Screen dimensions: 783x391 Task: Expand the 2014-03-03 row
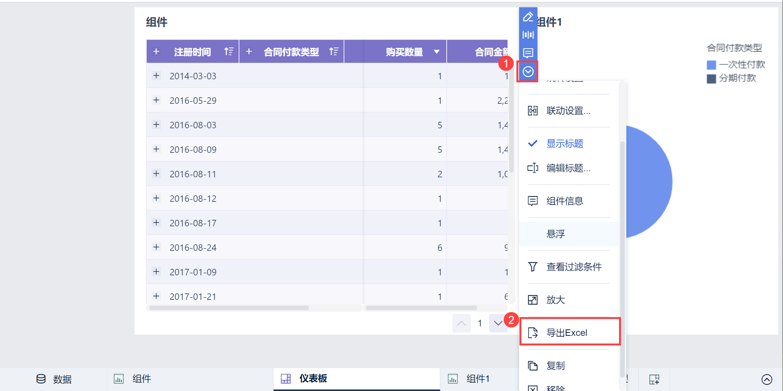click(156, 75)
